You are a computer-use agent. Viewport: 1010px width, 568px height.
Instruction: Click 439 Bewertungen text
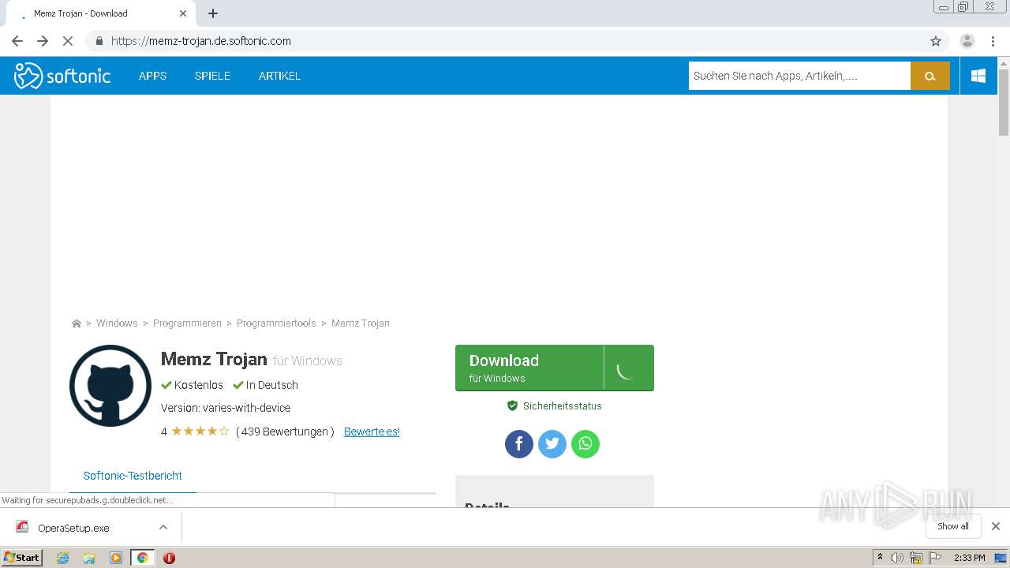tap(285, 432)
